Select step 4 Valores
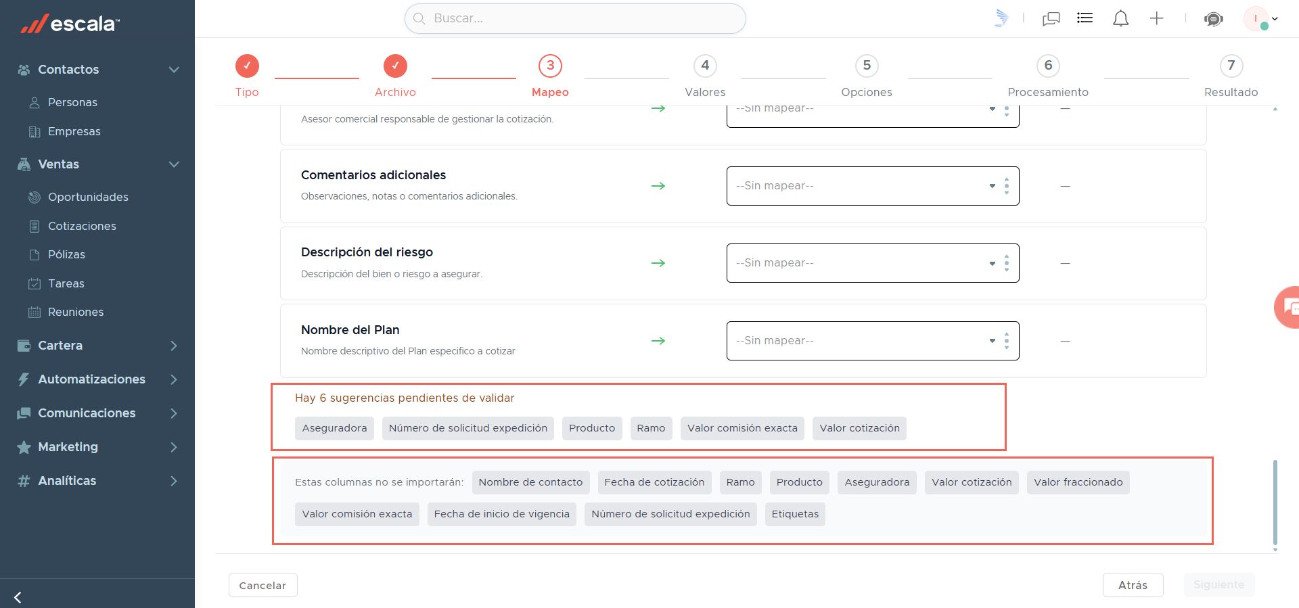The image size is (1299, 608). click(705, 66)
